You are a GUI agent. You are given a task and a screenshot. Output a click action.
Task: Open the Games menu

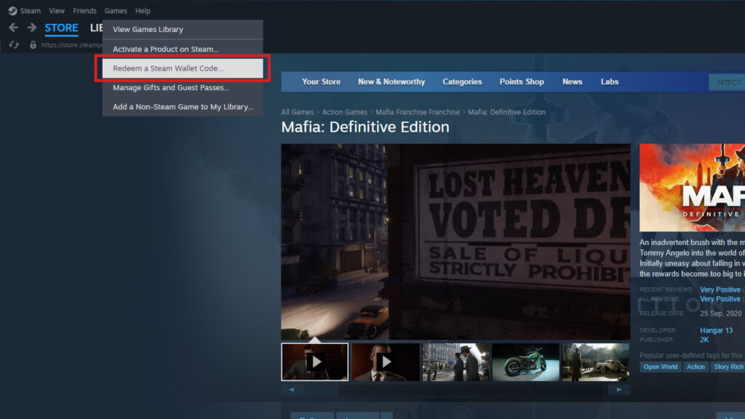(116, 10)
